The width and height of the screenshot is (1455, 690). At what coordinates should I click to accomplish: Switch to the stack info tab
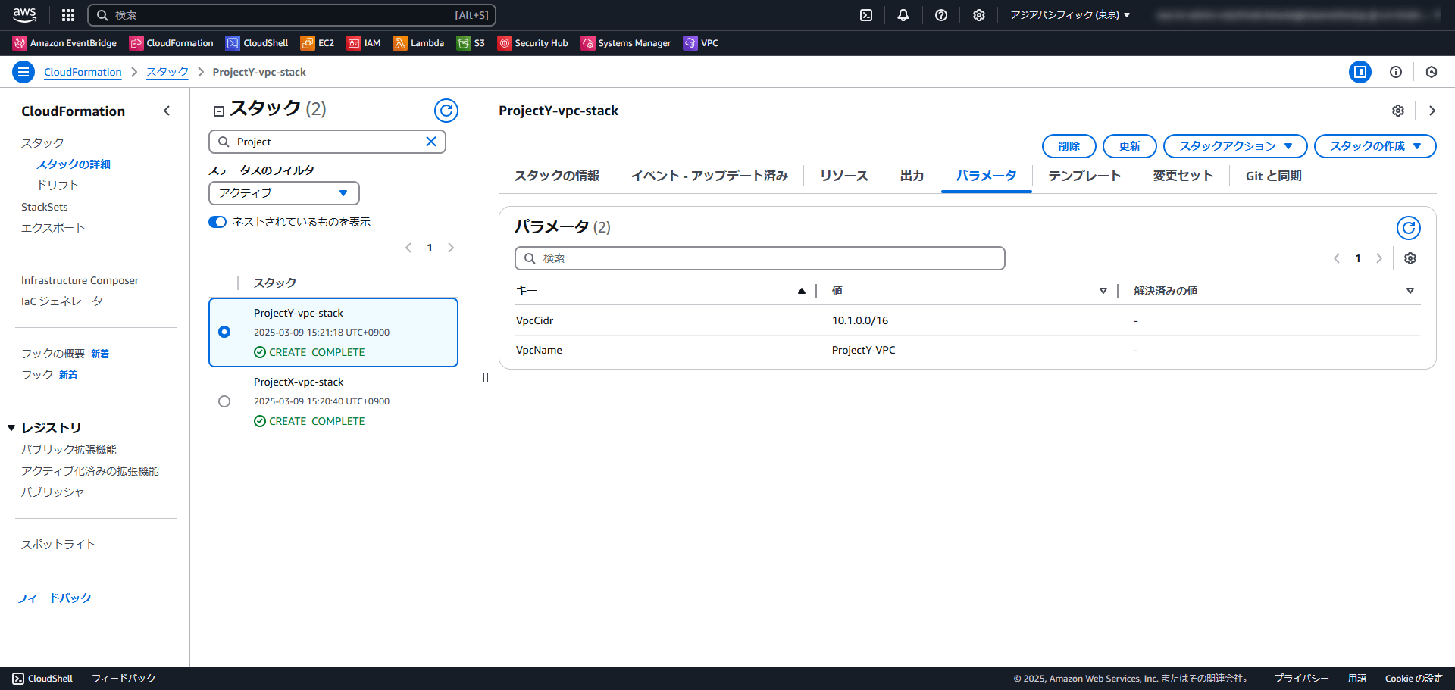(557, 176)
